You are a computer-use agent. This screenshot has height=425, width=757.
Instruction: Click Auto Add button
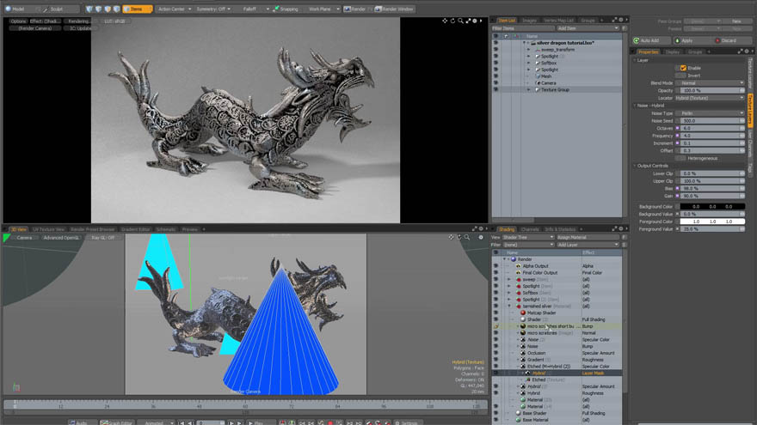[x=651, y=40]
